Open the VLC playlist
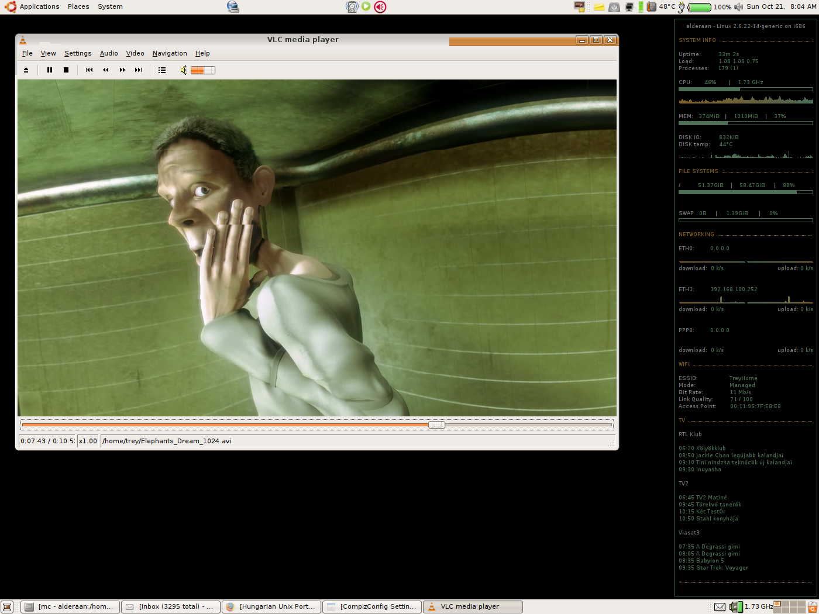Viewport: 819px width, 614px height. (x=162, y=70)
